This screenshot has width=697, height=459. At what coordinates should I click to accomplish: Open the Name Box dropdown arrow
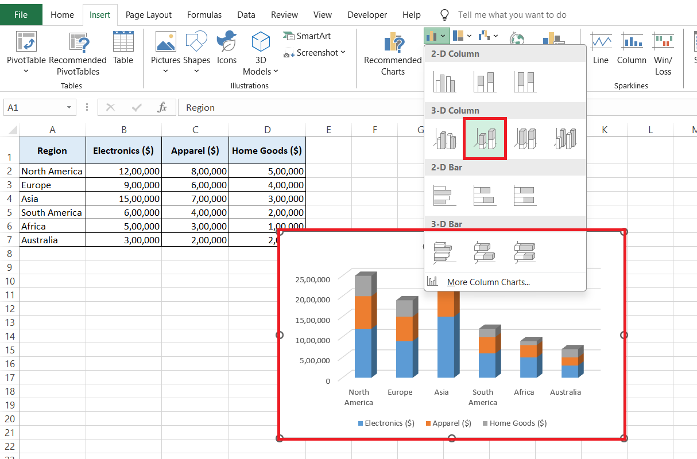(69, 107)
